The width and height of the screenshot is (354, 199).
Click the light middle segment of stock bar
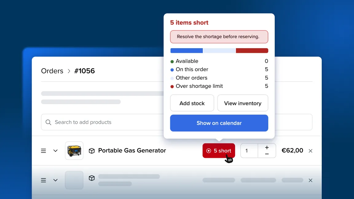[219, 51]
